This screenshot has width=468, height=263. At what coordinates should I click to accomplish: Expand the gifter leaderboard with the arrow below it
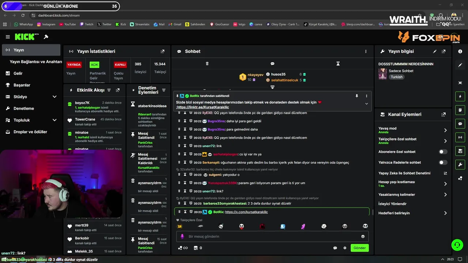tap(272, 87)
